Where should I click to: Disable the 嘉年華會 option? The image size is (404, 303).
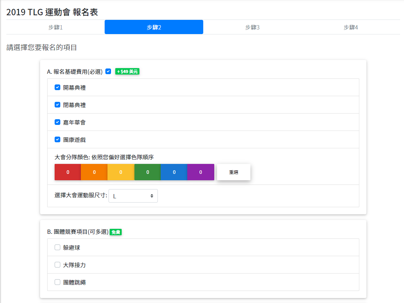[57, 122]
